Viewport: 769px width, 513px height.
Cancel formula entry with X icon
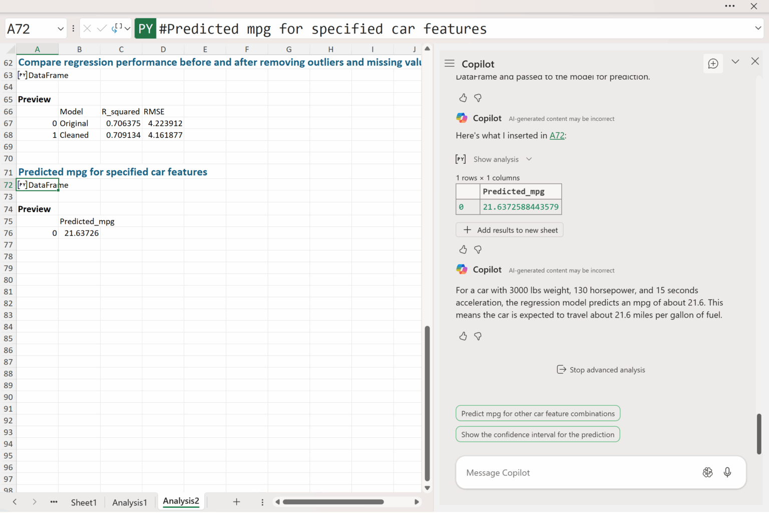(87, 29)
